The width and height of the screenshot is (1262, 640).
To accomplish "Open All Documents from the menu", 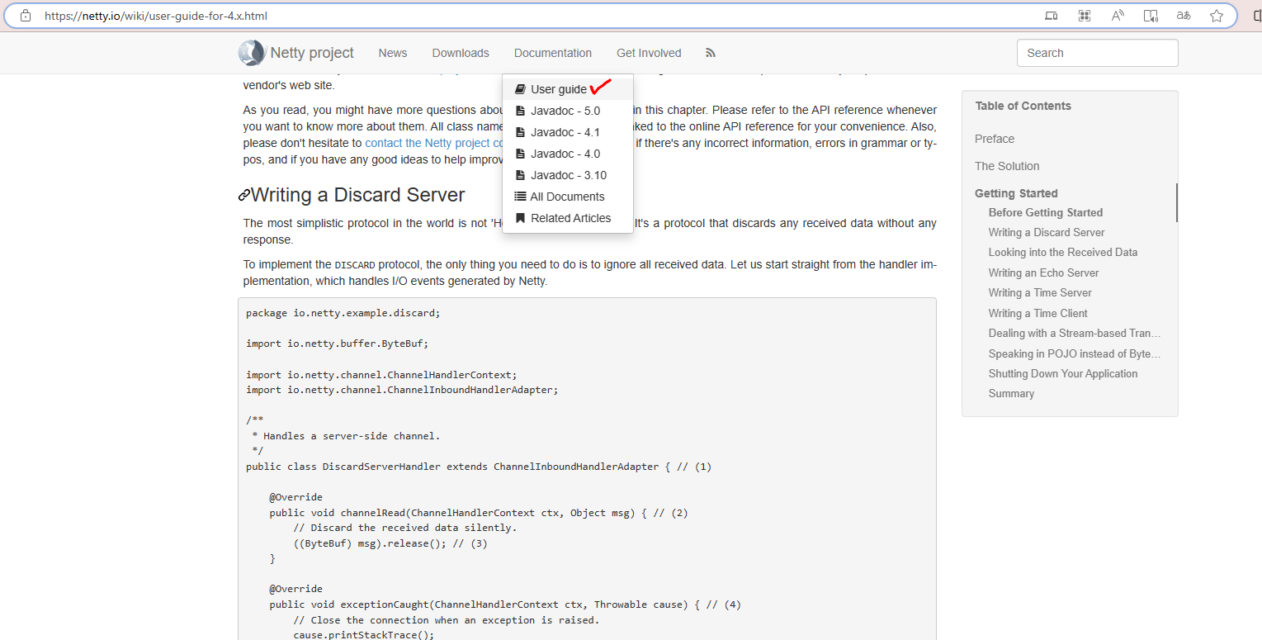I will pos(568,197).
